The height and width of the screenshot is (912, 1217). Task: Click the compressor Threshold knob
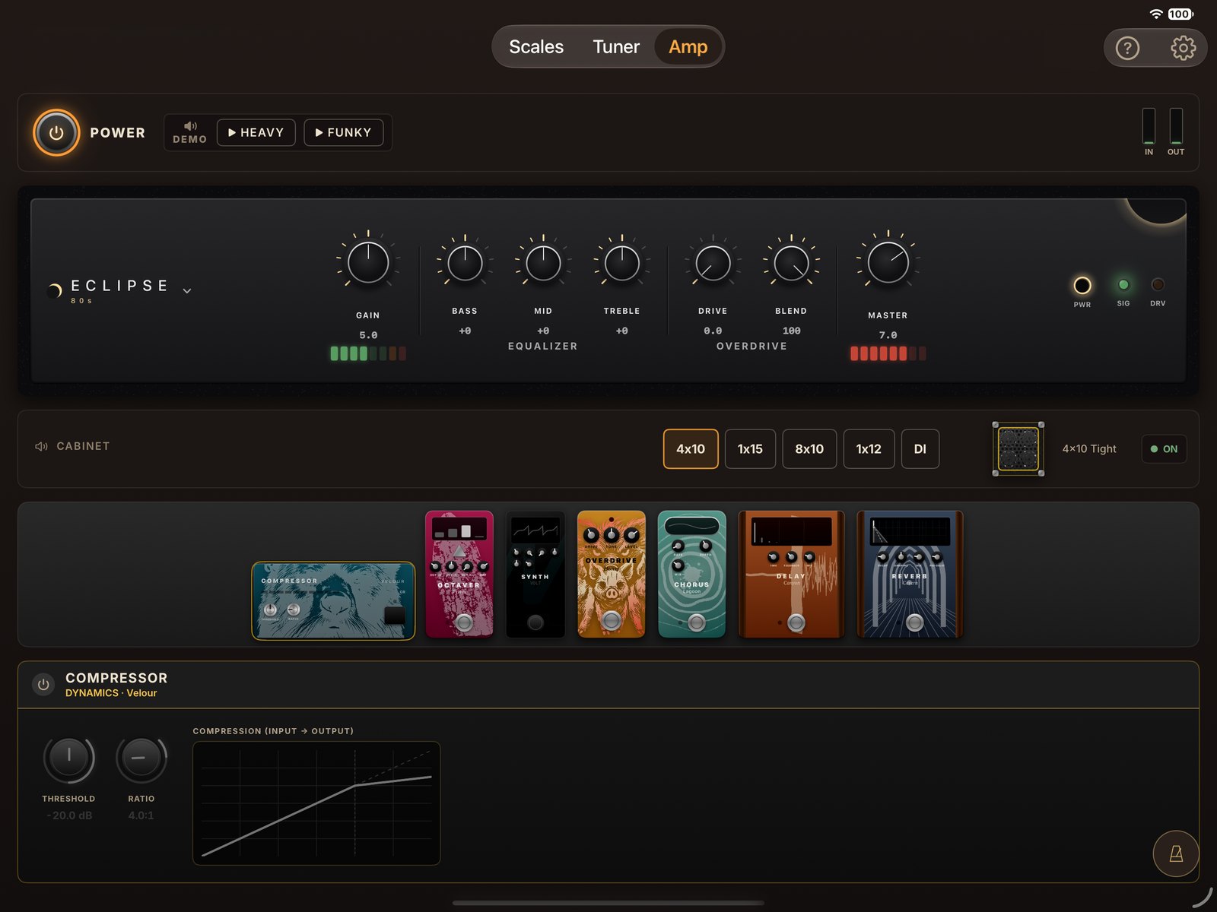coord(69,758)
